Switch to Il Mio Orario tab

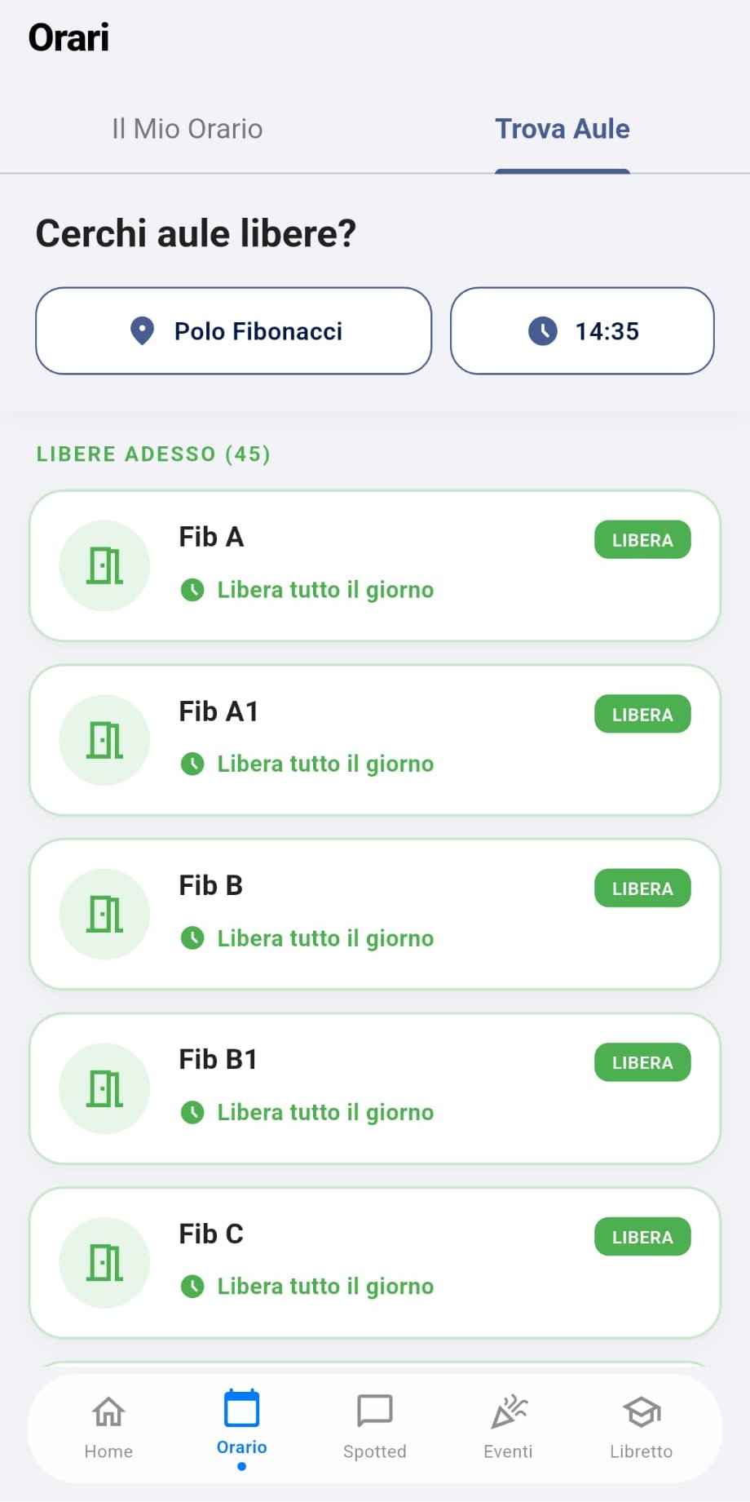tap(187, 129)
